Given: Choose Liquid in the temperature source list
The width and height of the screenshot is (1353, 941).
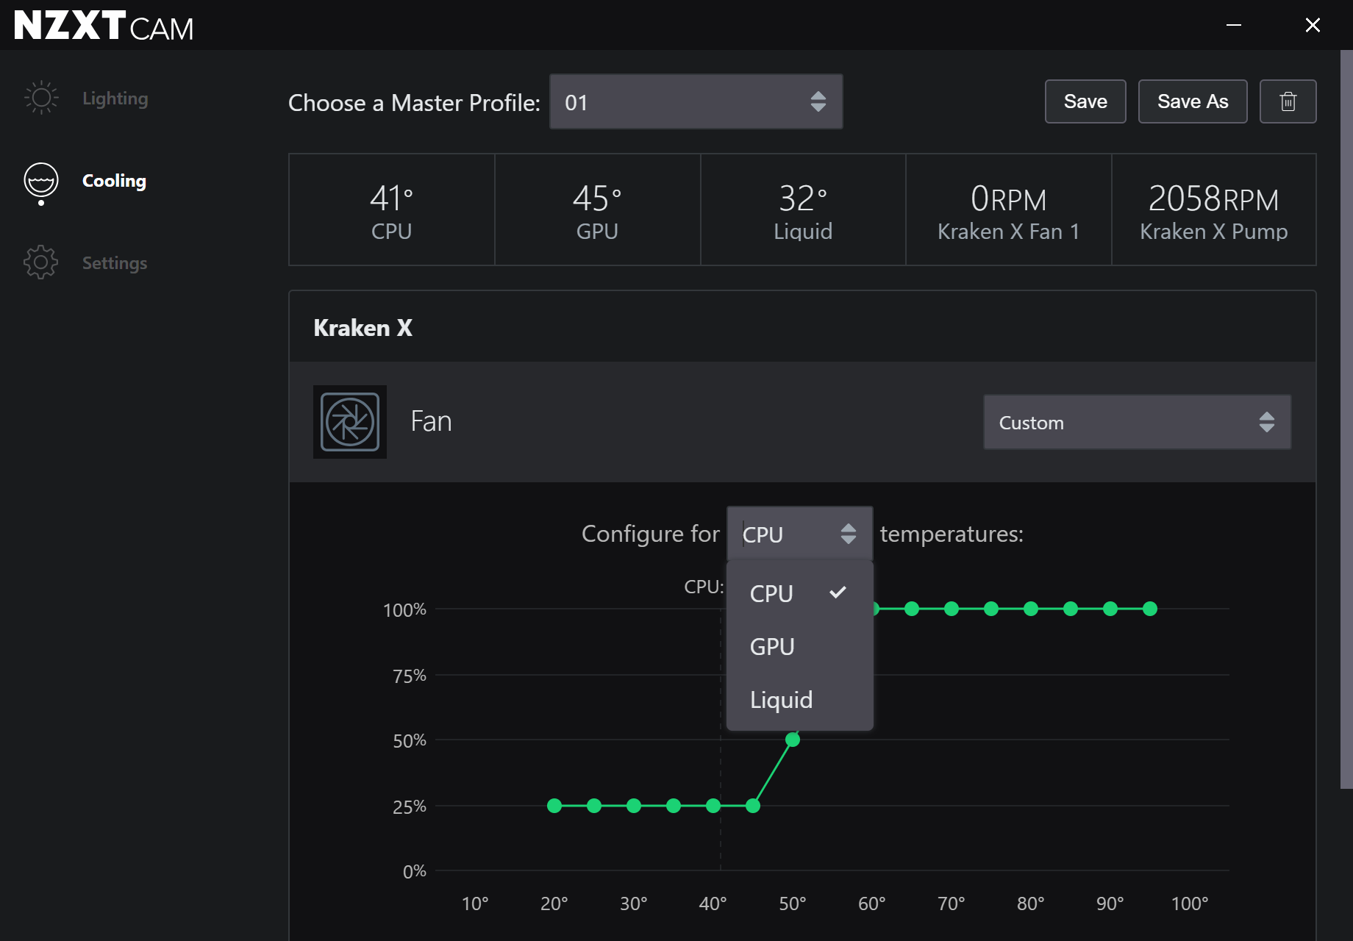Looking at the screenshot, I should [781, 700].
